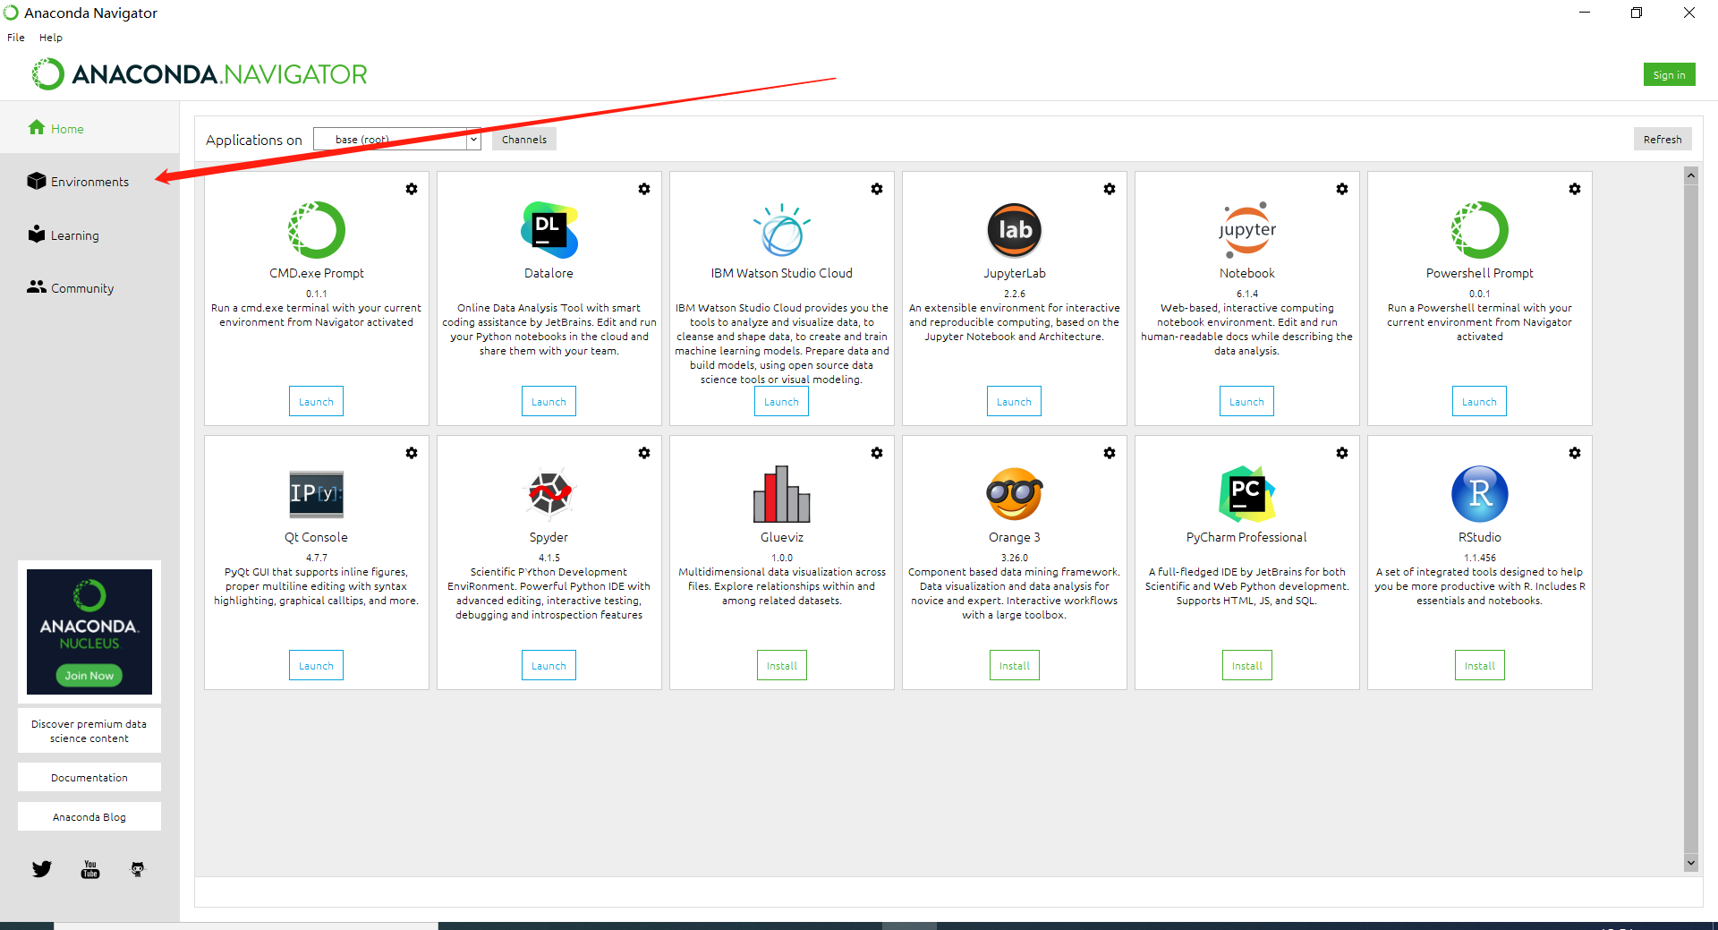Screen dimensions: 1718x930
Task: Click the Channels button
Action: (524, 140)
